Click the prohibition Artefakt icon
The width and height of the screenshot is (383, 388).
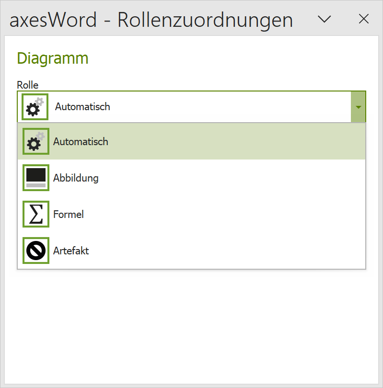pyautogui.click(x=36, y=251)
